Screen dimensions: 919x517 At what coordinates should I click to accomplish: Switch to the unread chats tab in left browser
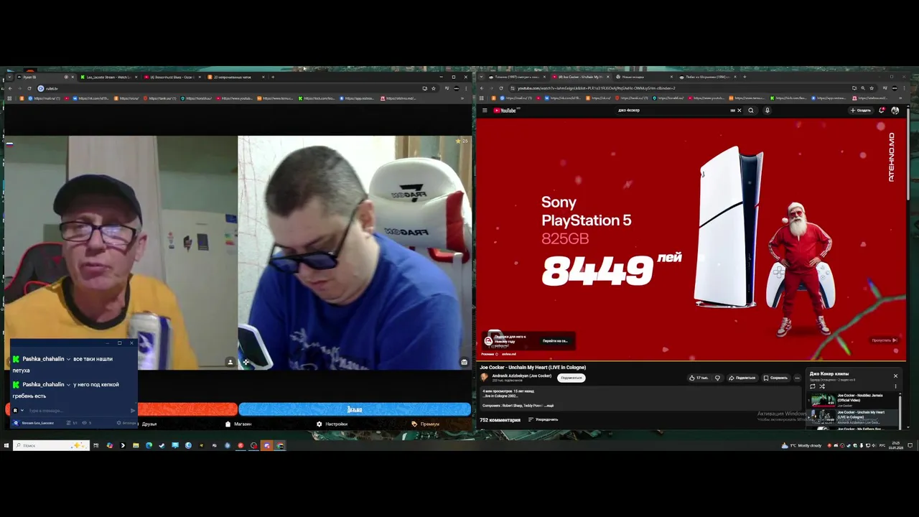click(x=235, y=77)
